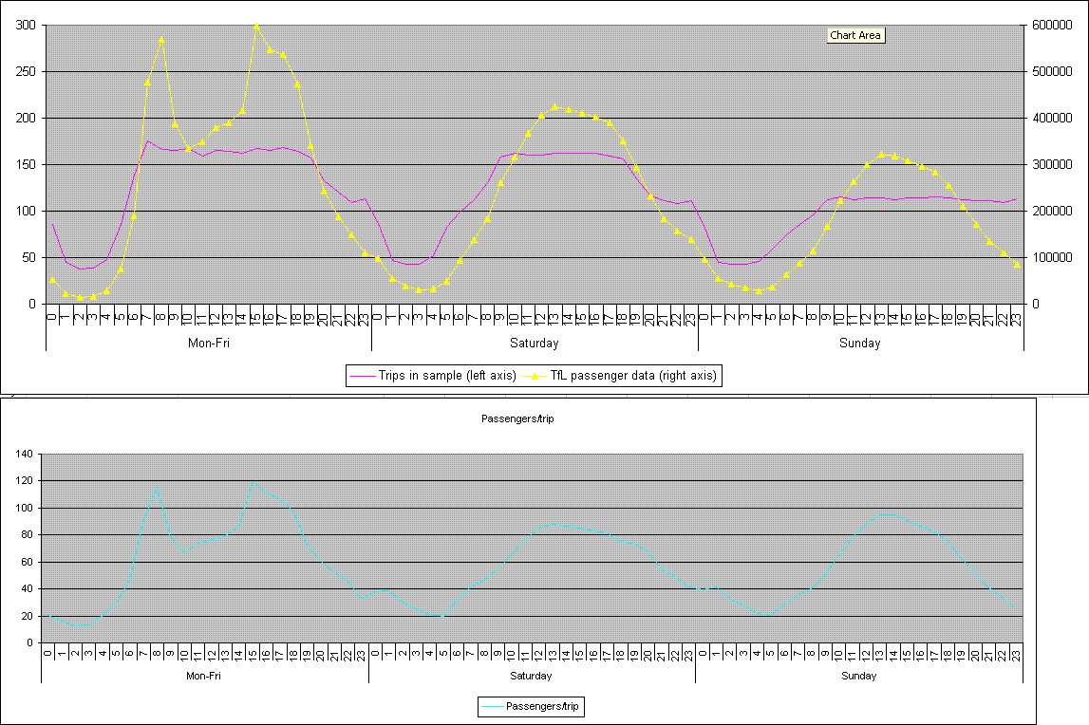This screenshot has height=725, width=1089.
Task: Click 'Sunday' axis label on bottom chart
Action: coord(858,676)
